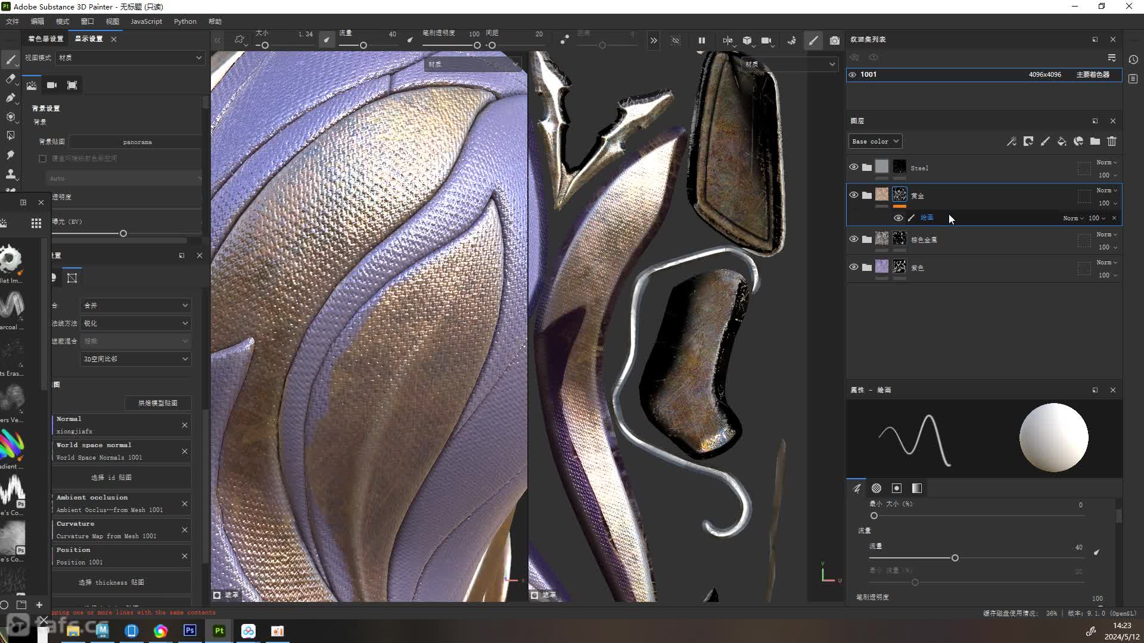The width and height of the screenshot is (1144, 643).
Task: Open the 编辑 menu
Action: (x=38, y=21)
